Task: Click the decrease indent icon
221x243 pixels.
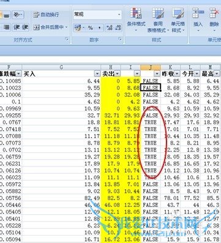Action: pyautogui.click(x=16, y=27)
